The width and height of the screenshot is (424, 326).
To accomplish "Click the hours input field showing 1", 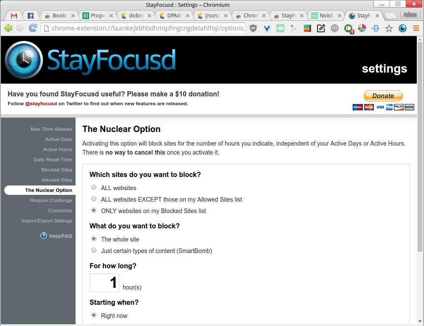I will click(104, 282).
